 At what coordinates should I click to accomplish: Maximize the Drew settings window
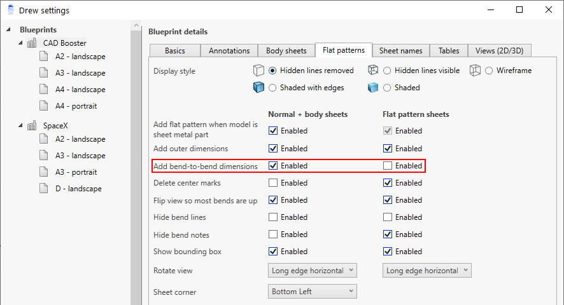click(519, 10)
